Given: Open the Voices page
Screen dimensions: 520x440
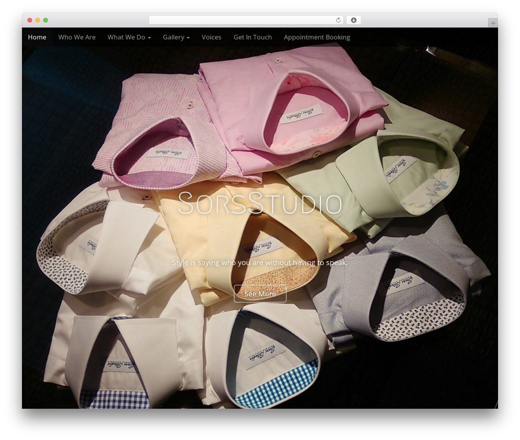Looking at the screenshot, I should pos(212,37).
